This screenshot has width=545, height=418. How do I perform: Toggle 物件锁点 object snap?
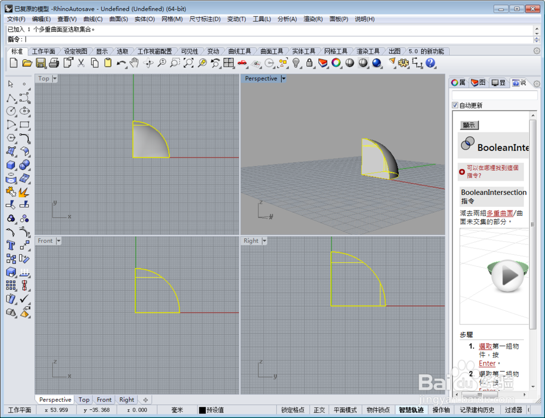[378, 410]
